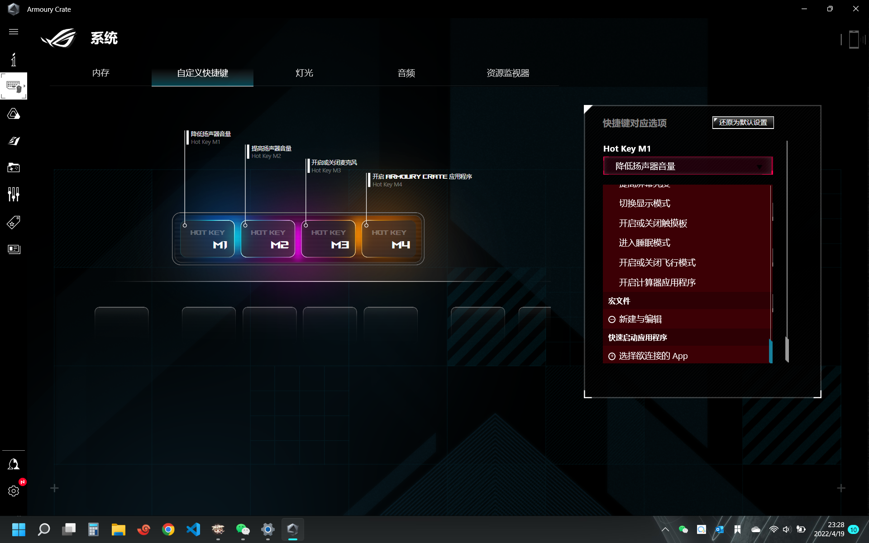Select the Device keyboard sidebar icon
The width and height of the screenshot is (869, 543).
tap(14, 86)
